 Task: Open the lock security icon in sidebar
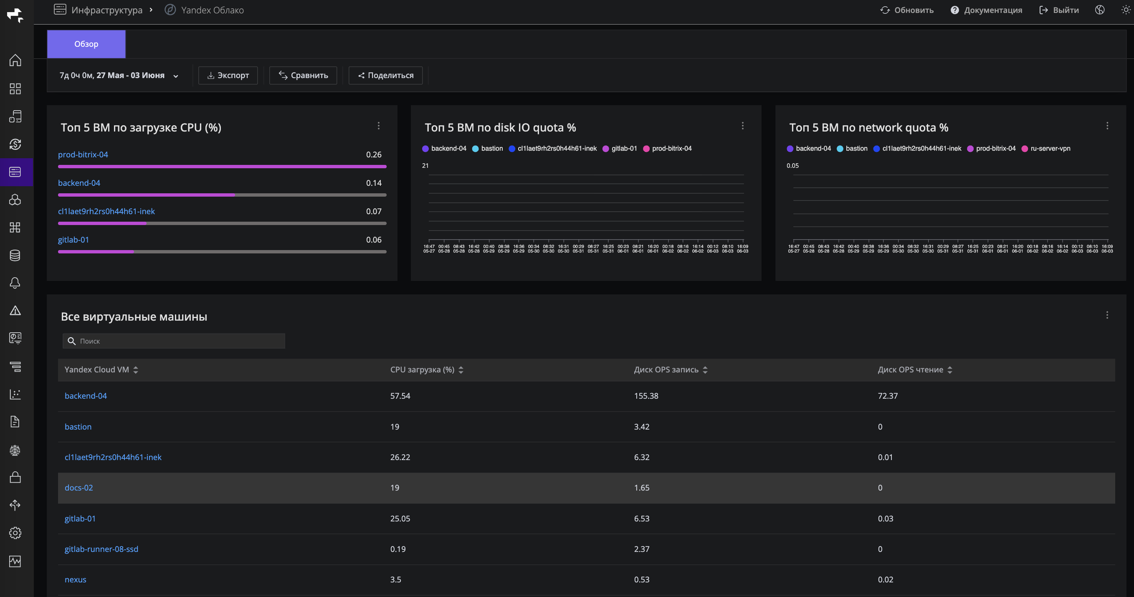15,477
